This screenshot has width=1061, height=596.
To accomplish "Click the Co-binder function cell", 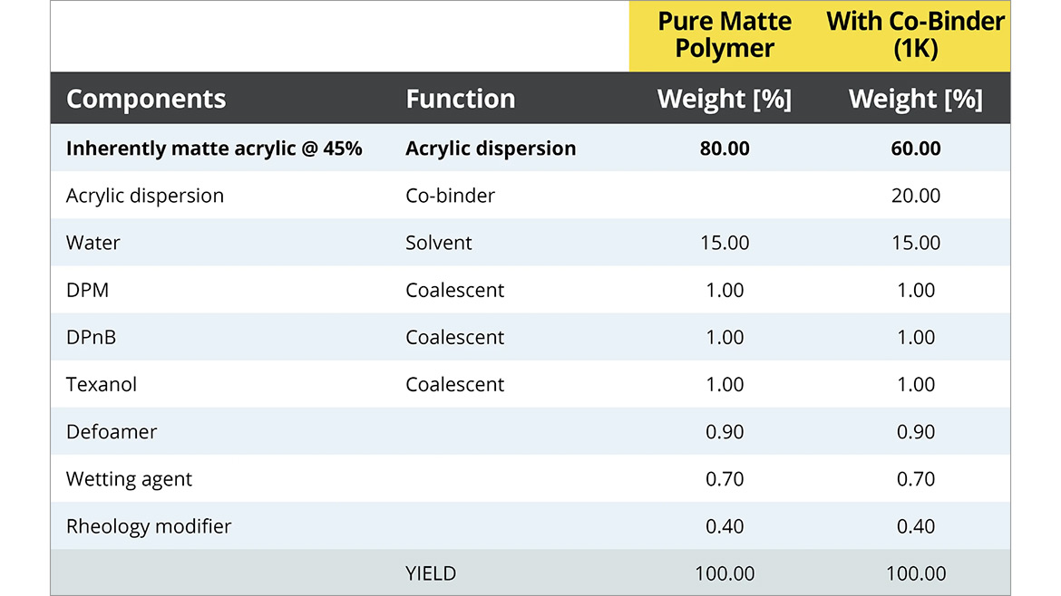I will pyautogui.click(x=450, y=196).
